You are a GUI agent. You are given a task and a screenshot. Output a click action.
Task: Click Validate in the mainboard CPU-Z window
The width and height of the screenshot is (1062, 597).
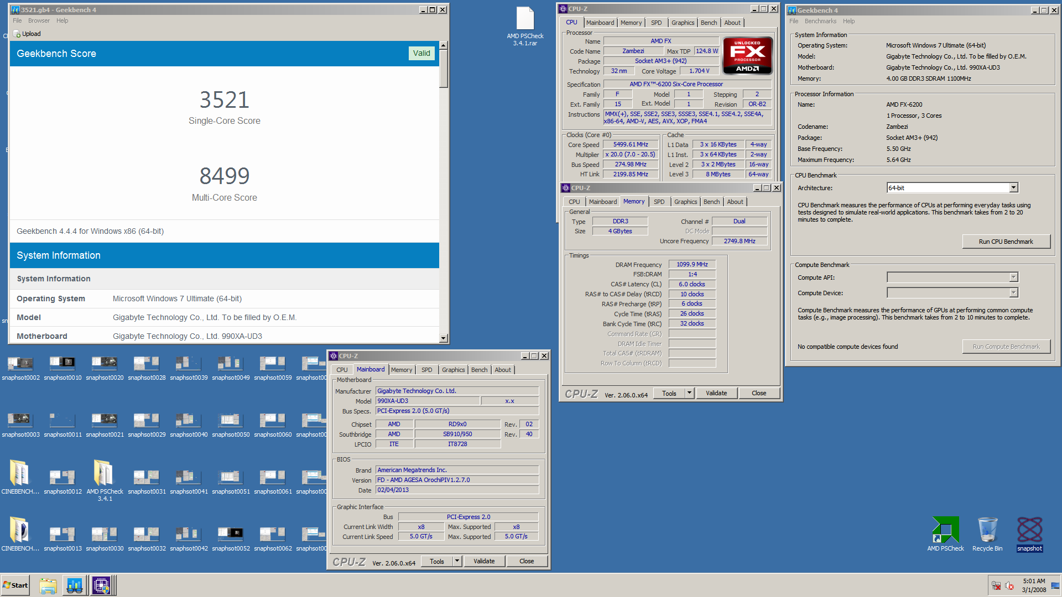[x=484, y=561]
